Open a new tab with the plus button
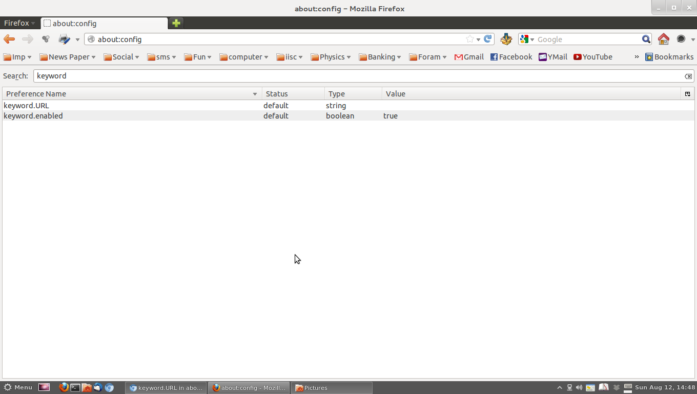Image resolution: width=697 pixels, height=394 pixels. click(x=176, y=23)
